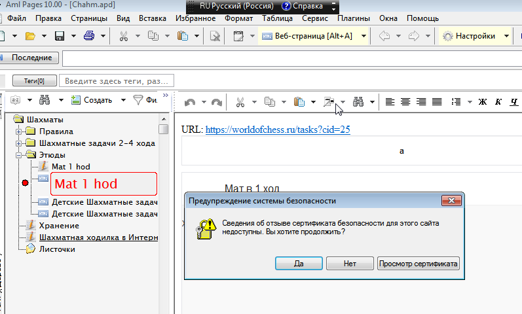The height and width of the screenshot is (314, 522).
Task: Justify the text
Action: pyautogui.click(x=437, y=102)
